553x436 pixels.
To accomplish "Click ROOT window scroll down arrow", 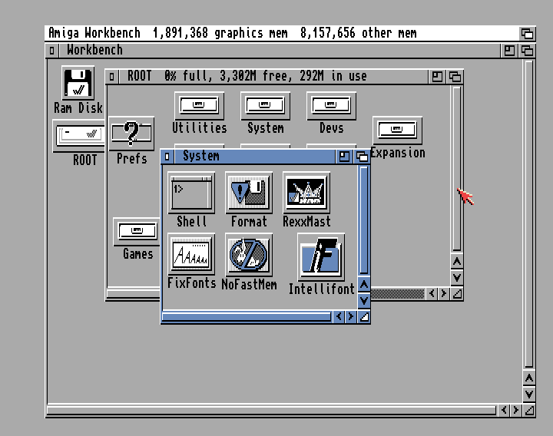I will point(457,278).
